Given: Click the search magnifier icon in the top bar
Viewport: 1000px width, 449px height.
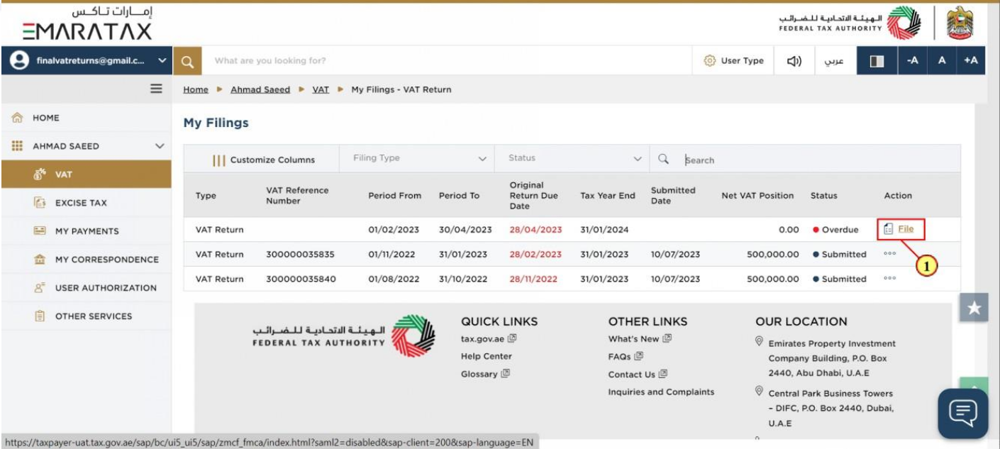Looking at the screenshot, I should [187, 61].
